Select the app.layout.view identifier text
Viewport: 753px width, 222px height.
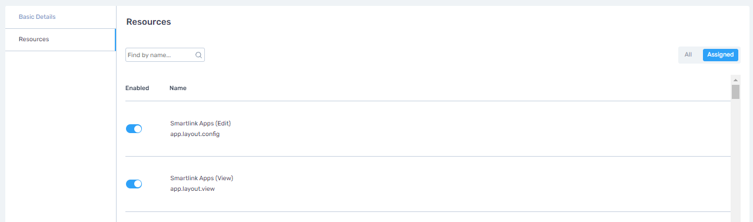193,189
